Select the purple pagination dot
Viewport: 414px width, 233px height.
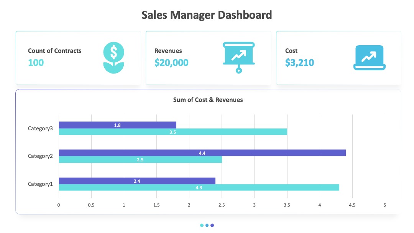[212, 225]
